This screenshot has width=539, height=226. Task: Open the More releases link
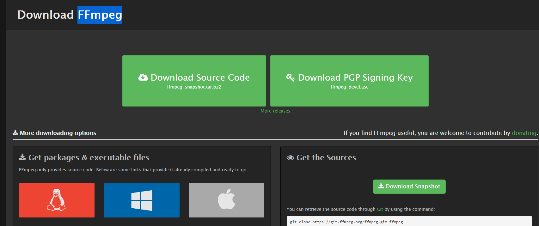[x=275, y=111]
